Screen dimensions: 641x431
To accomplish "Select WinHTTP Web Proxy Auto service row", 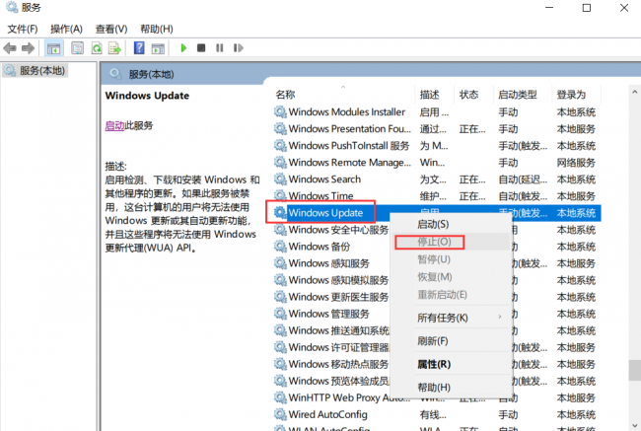I will pyautogui.click(x=437, y=398).
